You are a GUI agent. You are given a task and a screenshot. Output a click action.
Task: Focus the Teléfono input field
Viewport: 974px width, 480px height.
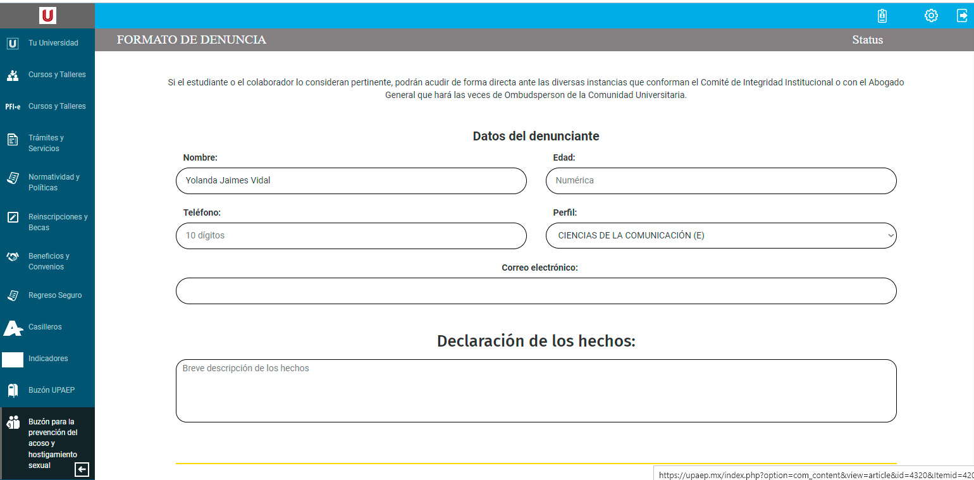[x=351, y=236]
